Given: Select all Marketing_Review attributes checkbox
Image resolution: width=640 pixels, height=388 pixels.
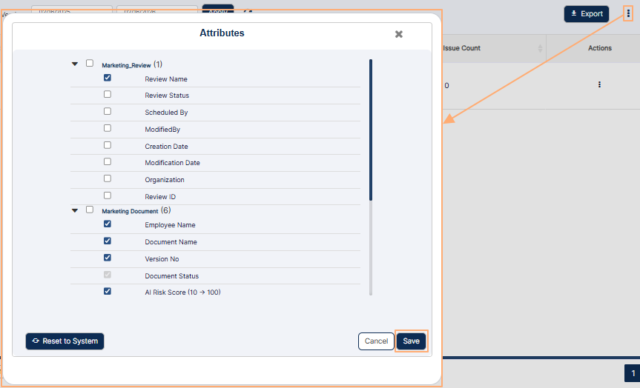Looking at the screenshot, I should coord(90,63).
